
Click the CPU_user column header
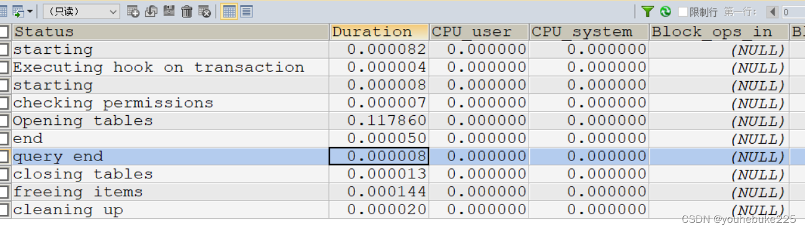479,32
